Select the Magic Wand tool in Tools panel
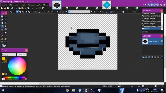Image resolution: width=166 pixels, height=93 pixels. 2,26
